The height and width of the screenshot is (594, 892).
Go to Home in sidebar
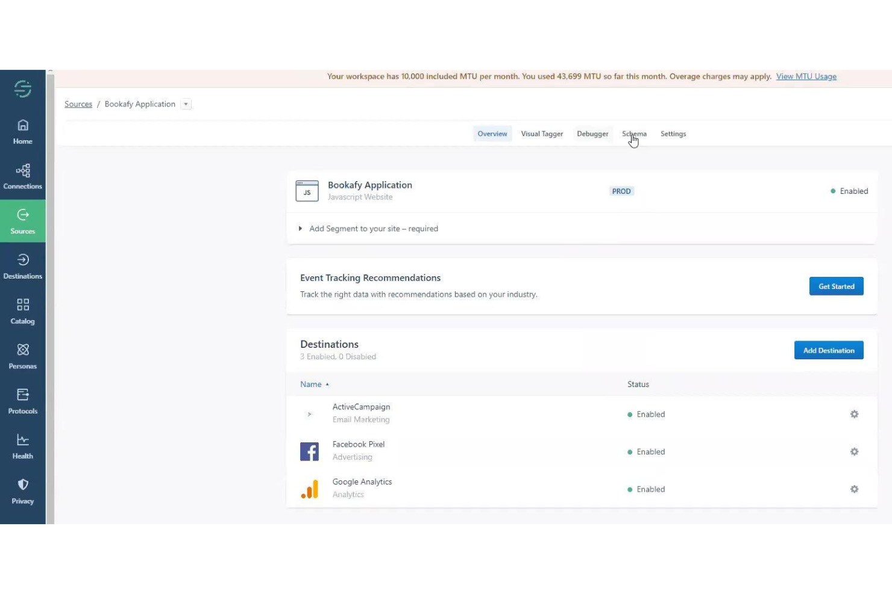(x=23, y=132)
